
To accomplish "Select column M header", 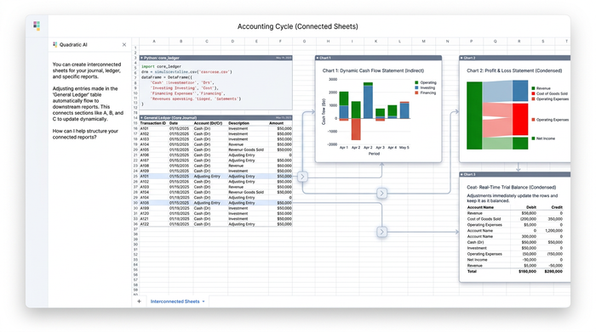I will point(423,41).
